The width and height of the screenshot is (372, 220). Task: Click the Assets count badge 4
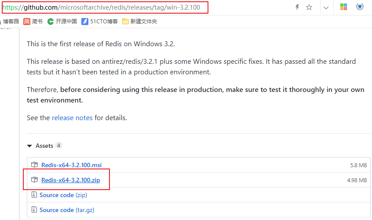tap(58, 146)
